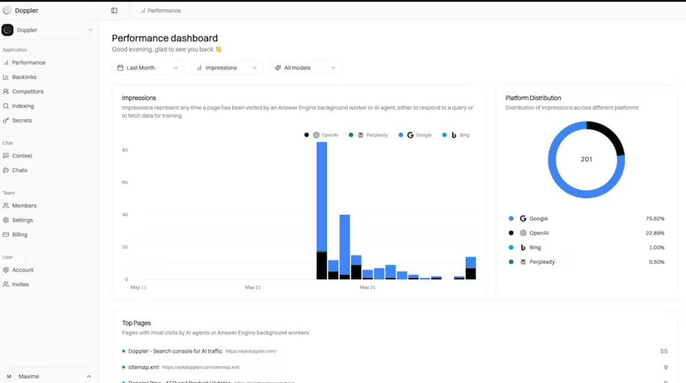Click the Billing card icon

[x=5, y=235]
